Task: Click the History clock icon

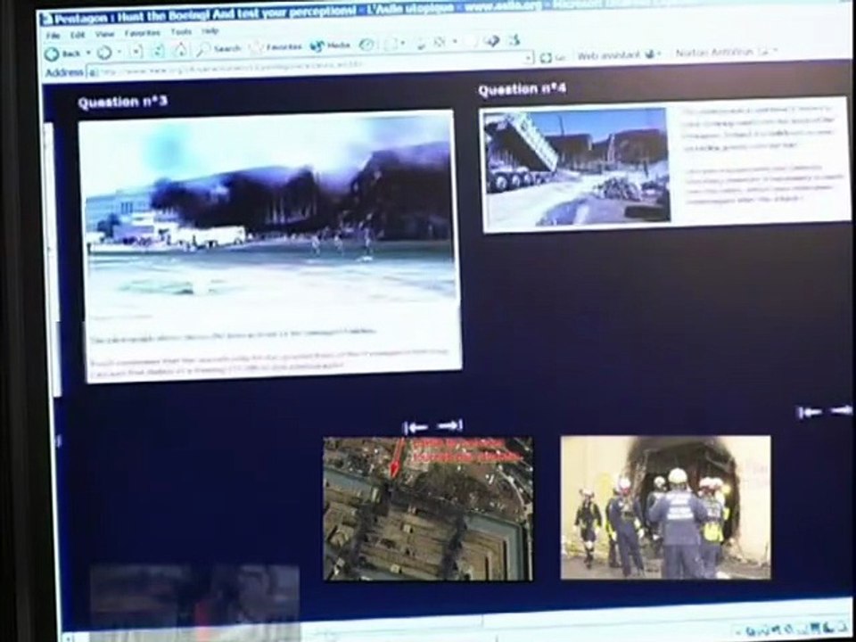Action: click(366, 45)
